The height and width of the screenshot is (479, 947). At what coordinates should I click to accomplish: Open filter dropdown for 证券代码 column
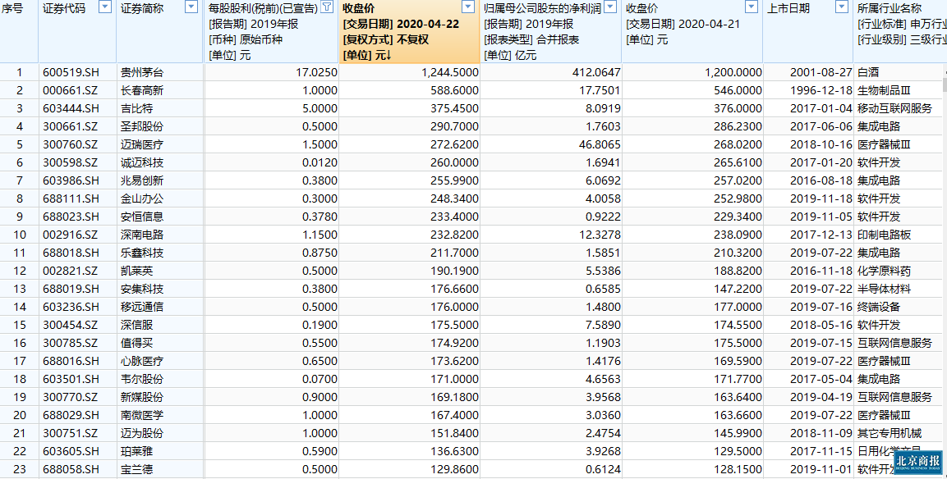[x=105, y=7]
